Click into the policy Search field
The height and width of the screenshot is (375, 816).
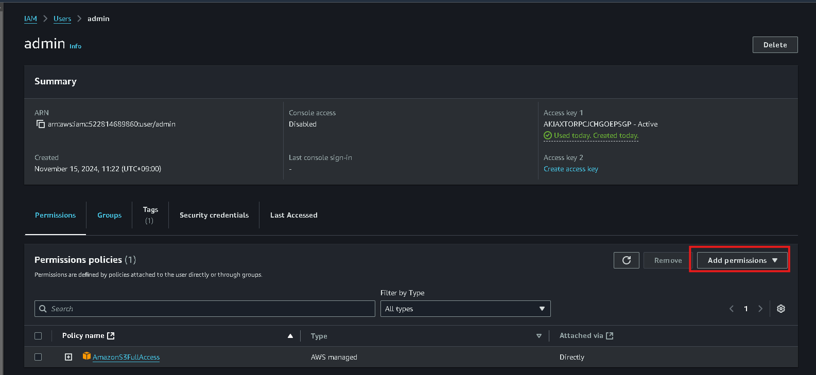click(x=205, y=309)
